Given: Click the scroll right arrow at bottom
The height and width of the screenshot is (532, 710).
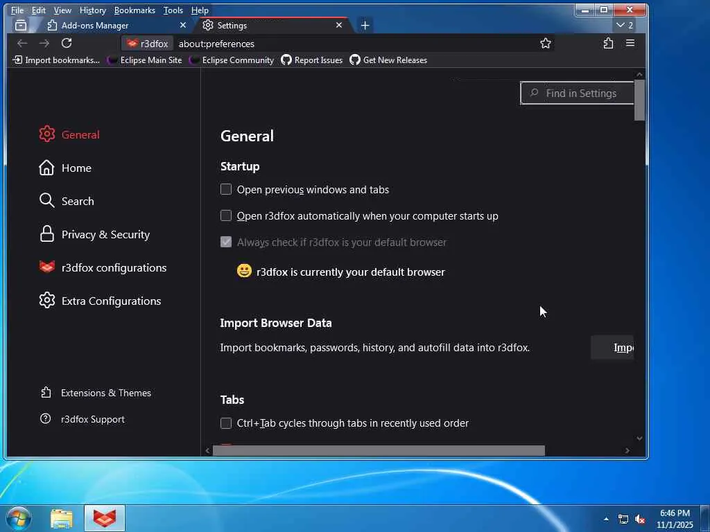Looking at the screenshot, I should 627,450.
